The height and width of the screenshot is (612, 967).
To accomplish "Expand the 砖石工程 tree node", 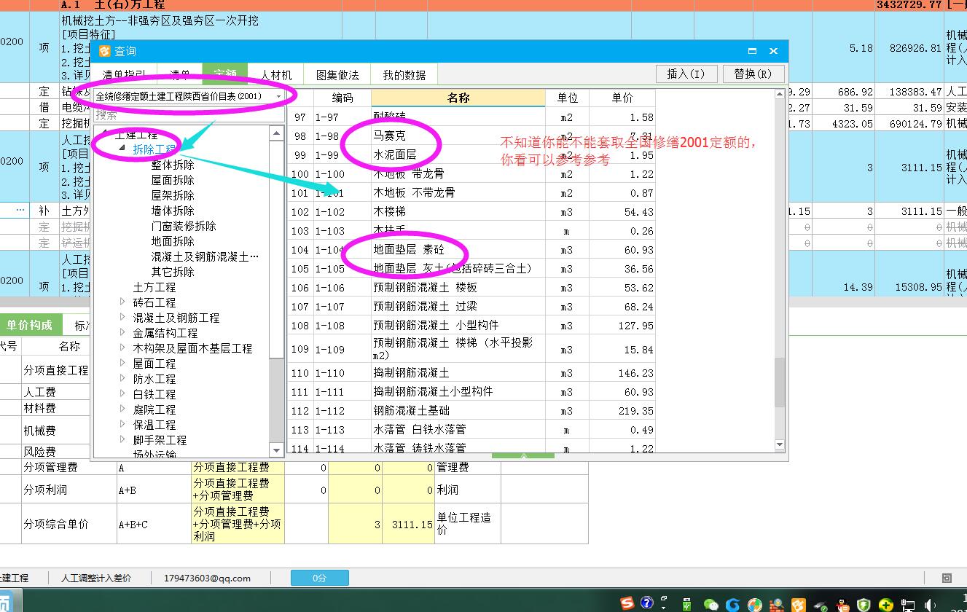I will click(x=122, y=302).
